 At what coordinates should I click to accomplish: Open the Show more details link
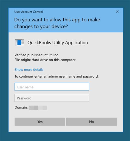click(x=29, y=70)
